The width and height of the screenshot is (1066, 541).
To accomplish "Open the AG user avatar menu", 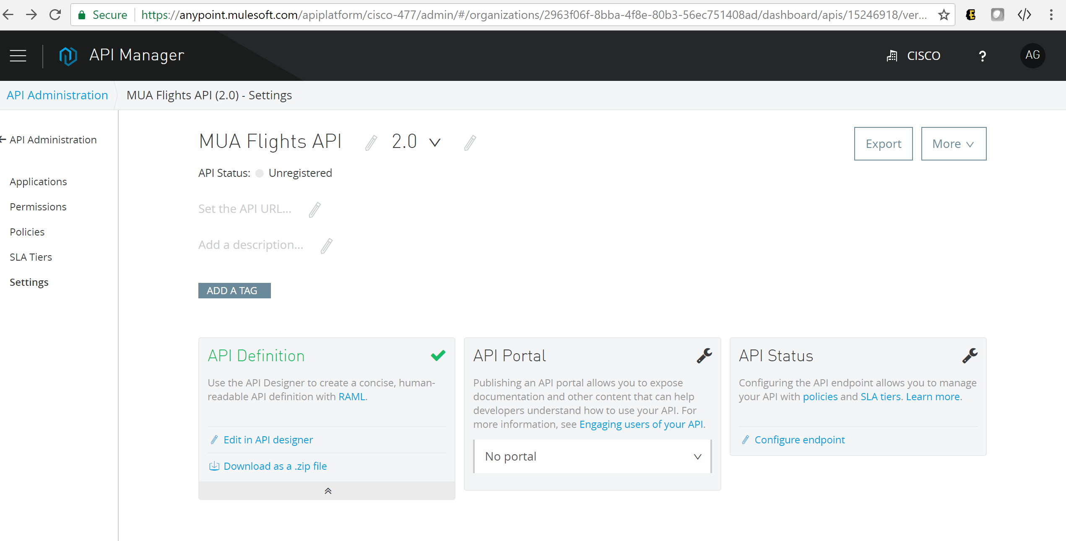I will (1032, 55).
